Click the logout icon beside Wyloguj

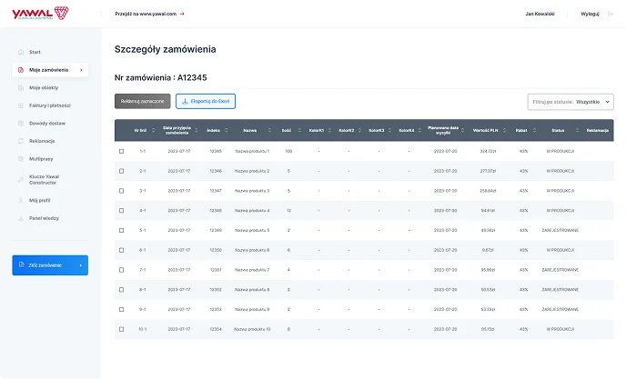[x=610, y=14]
